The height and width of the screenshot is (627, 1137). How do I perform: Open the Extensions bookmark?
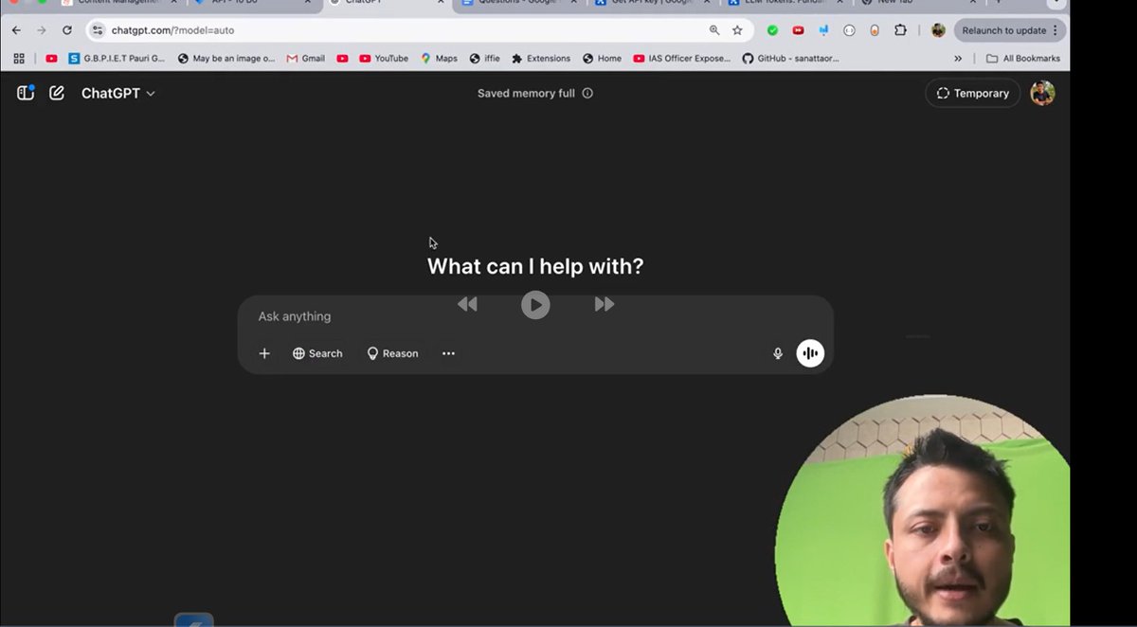coord(541,59)
